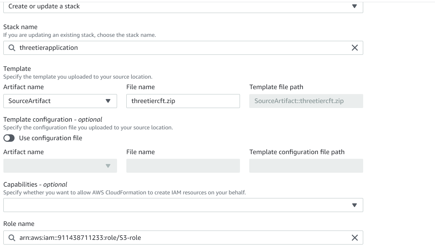
Task: Click the arrow on Capabilities dropdown
Action: coord(355,205)
